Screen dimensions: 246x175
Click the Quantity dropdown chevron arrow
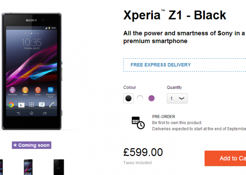(x=182, y=98)
